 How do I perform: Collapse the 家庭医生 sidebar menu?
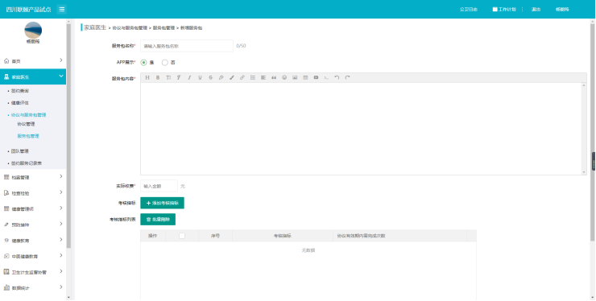click(x=33, y=76)
